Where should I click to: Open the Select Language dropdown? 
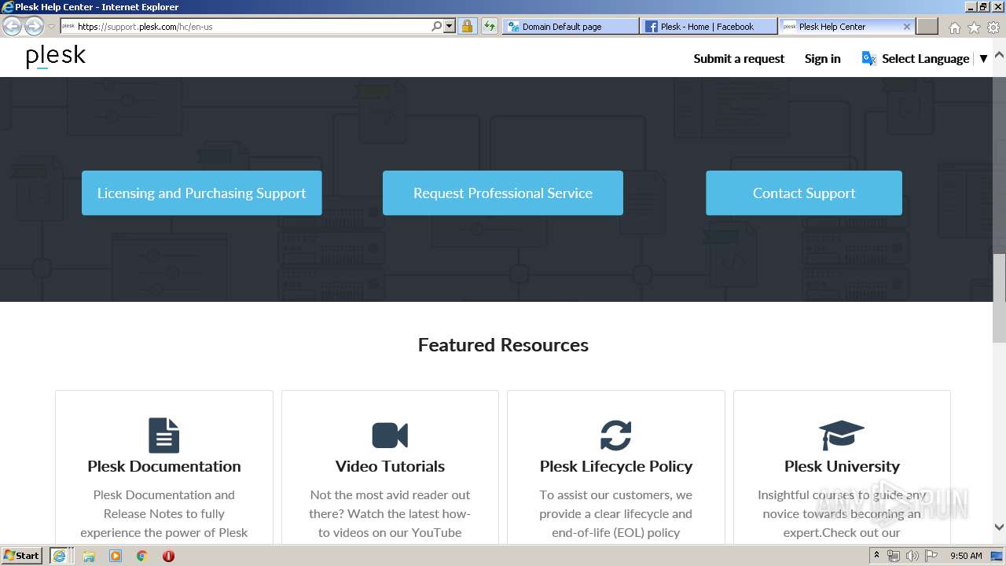pyautogui.click(x=934, y=58)
